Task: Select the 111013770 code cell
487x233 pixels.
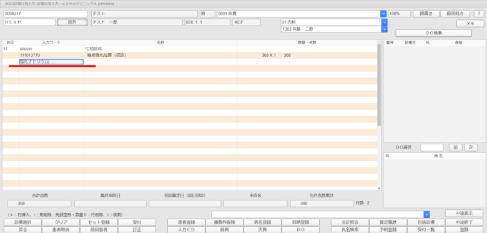Action: tap(51, 56)
